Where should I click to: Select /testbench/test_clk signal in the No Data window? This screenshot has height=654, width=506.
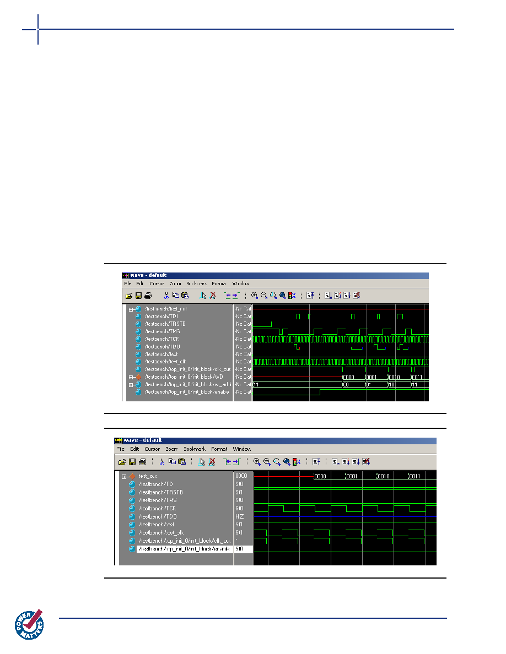coord(165,362)
